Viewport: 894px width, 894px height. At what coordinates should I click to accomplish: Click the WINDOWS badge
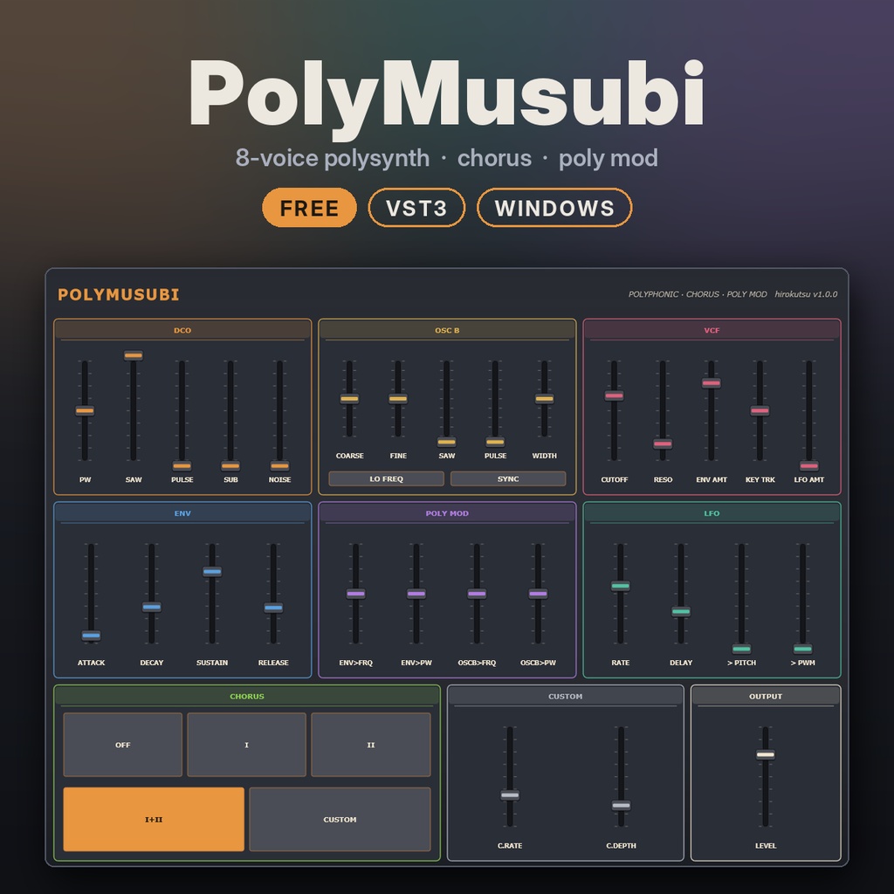tap(554, 208)
